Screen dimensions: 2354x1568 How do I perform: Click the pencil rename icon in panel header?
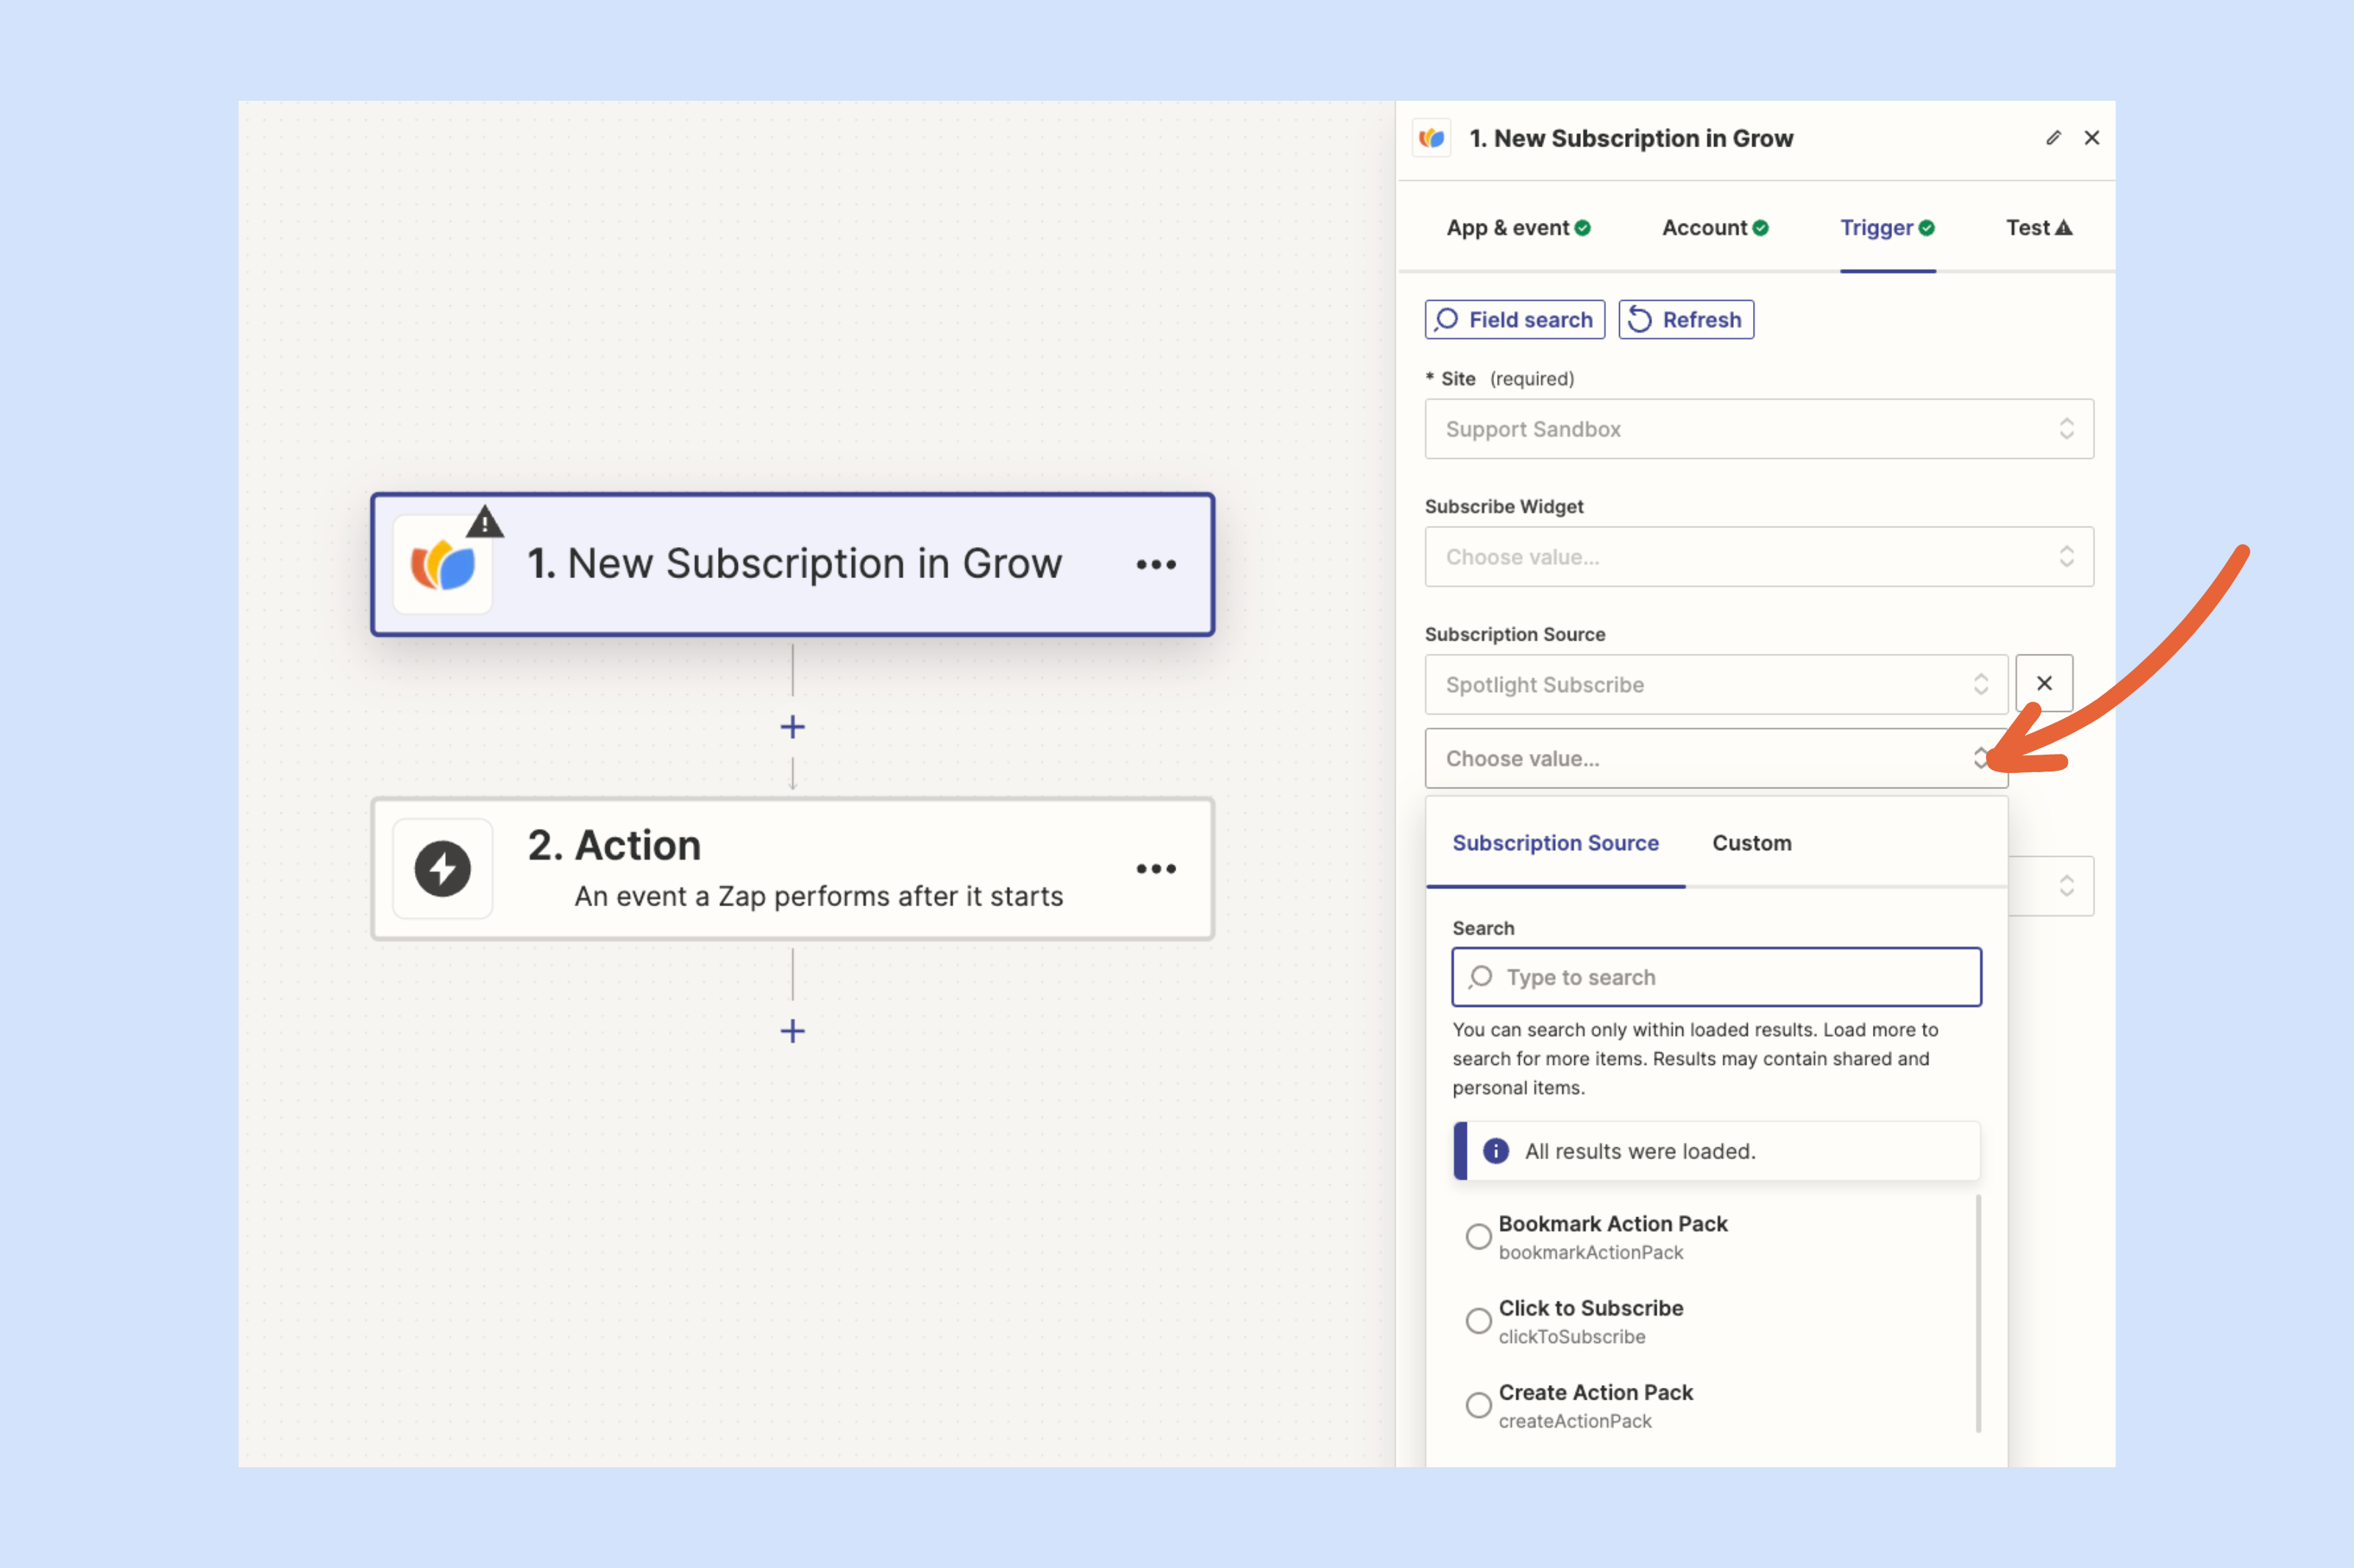coord(2053,138)
